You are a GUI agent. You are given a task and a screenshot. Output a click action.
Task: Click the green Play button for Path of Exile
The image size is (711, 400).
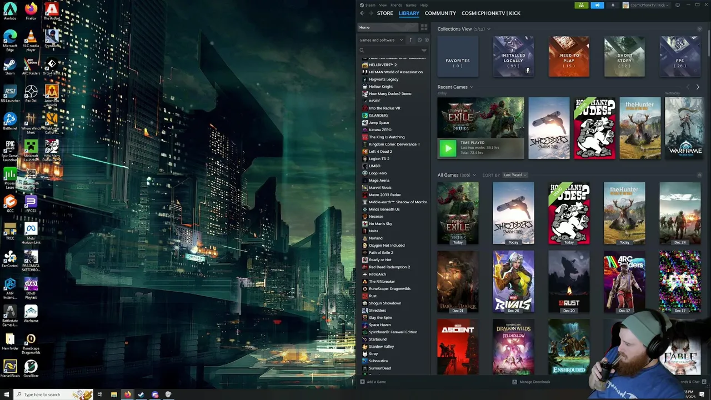[x=448, y=148]
